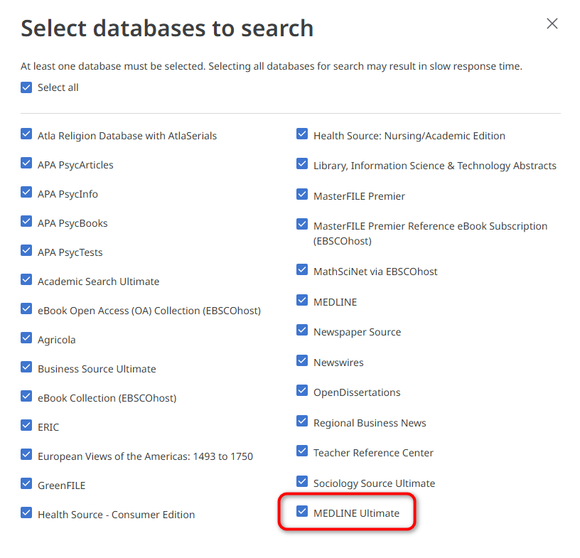
Task: Toggle the Newspaper Source checkbox
Action: [x=302, y=331]
